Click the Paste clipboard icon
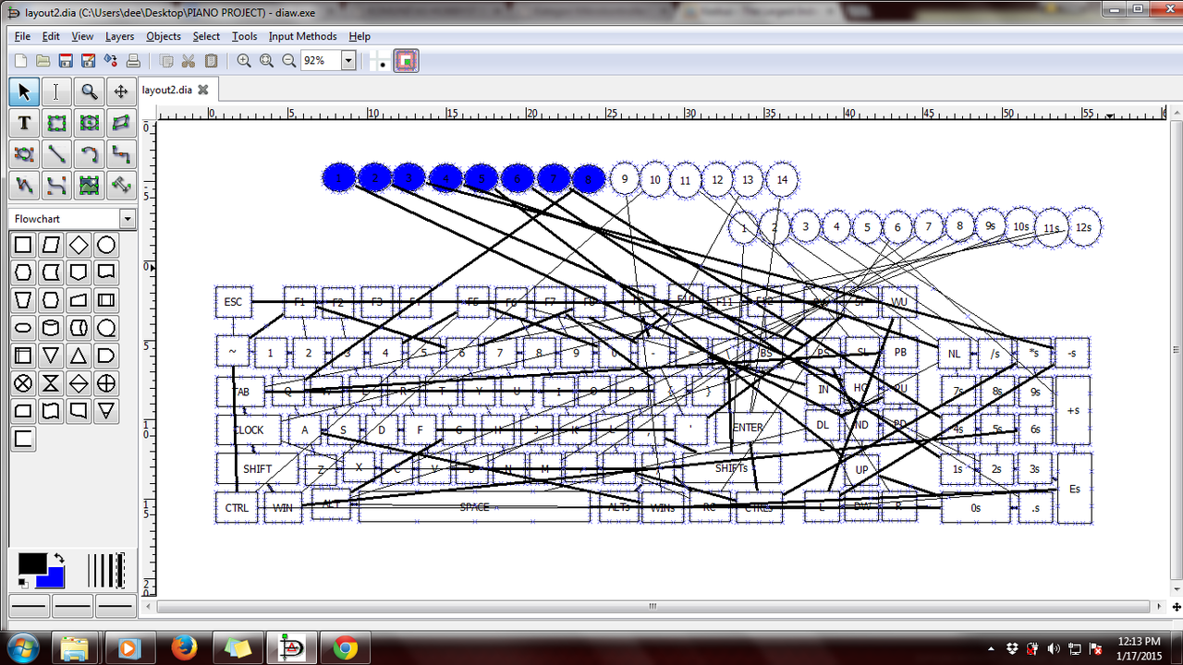Screen dimensions: 1183x665 (x=212, y=61)
